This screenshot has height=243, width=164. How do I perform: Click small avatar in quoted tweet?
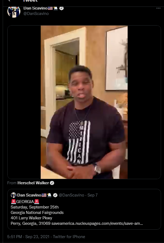[x=14, y=195]
